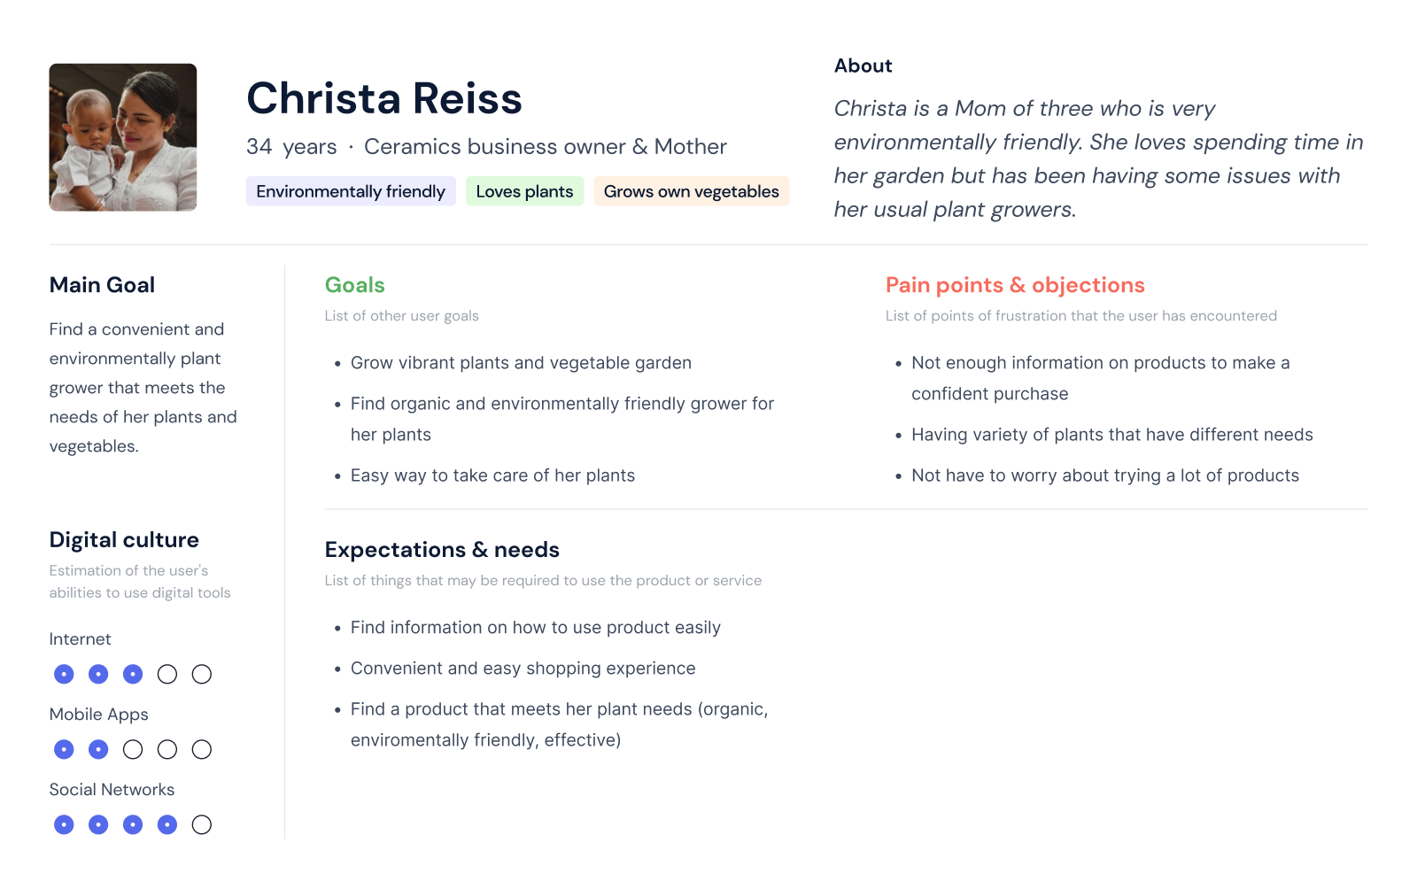1417x889 pixels.
Task: Click Christa Reiss profile photo
Action: pos(123,137)
